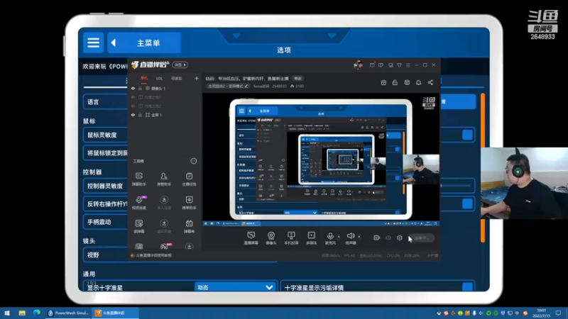
Task: Switch to the LOL scene tab
Action: click(159, 79)
